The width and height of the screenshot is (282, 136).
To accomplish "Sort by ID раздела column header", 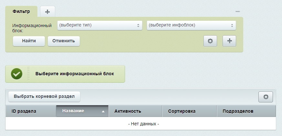I will pyautogui.click(x=31, y=111).
